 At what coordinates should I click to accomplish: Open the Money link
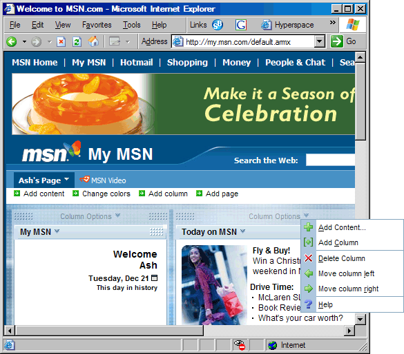(236, 63)
